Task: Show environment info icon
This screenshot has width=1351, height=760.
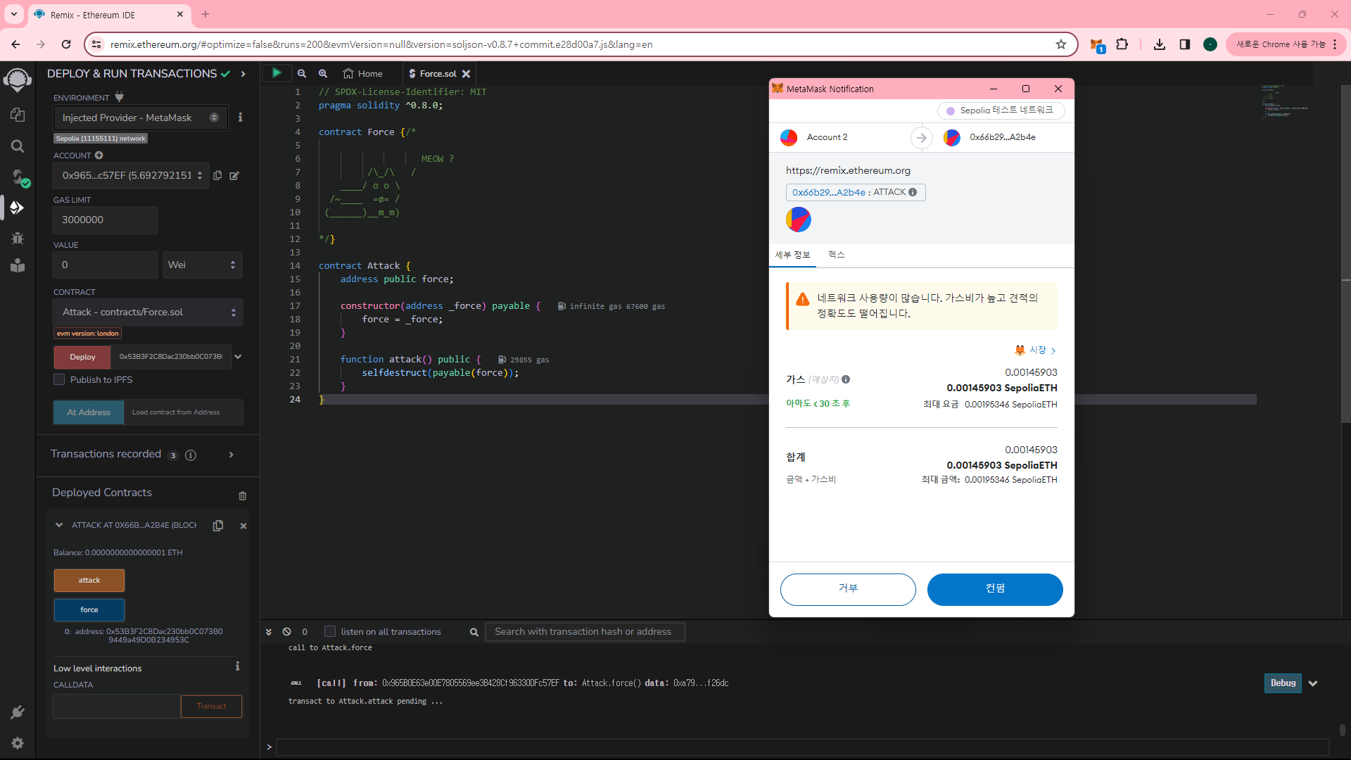Action: [x=240, y=118]
